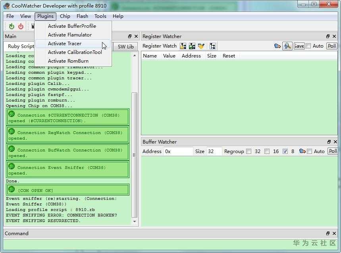Viewport: 341px width, 253px height.
Task: Click Poll button in Buffer Watcher
Action: (x=333, y=151)
